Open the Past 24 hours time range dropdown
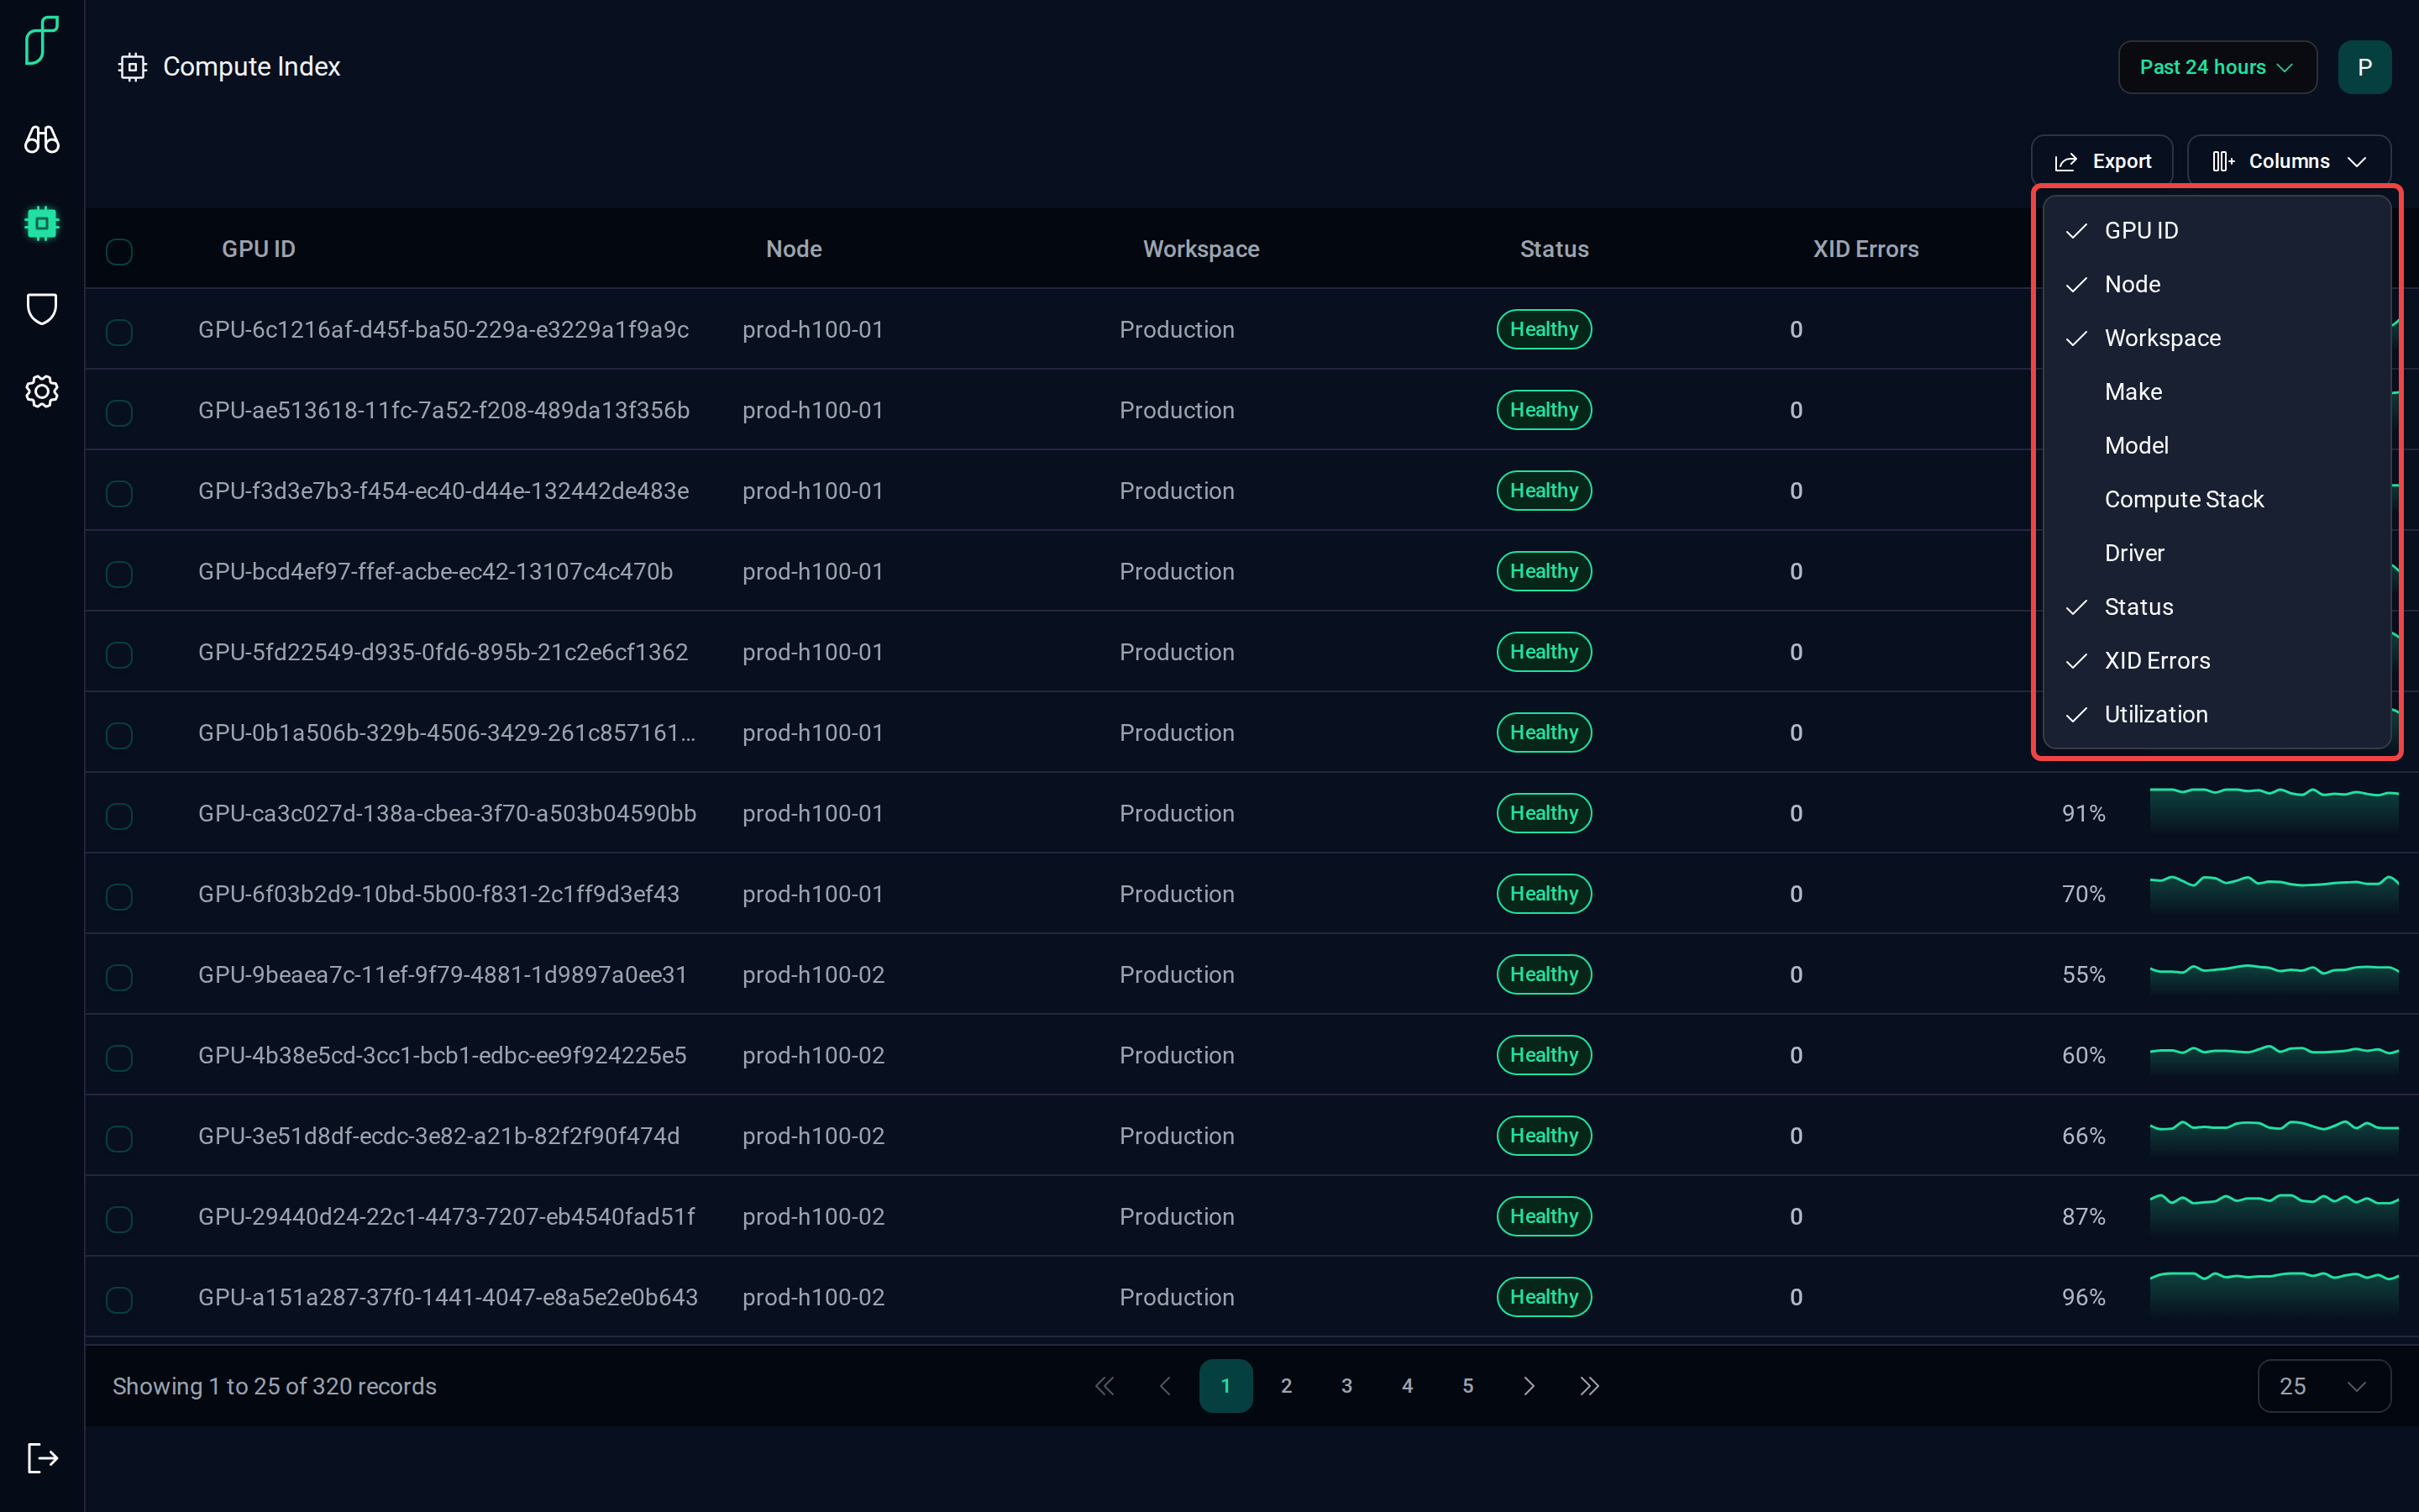2419x1512 pixels. pos(2217,67)
